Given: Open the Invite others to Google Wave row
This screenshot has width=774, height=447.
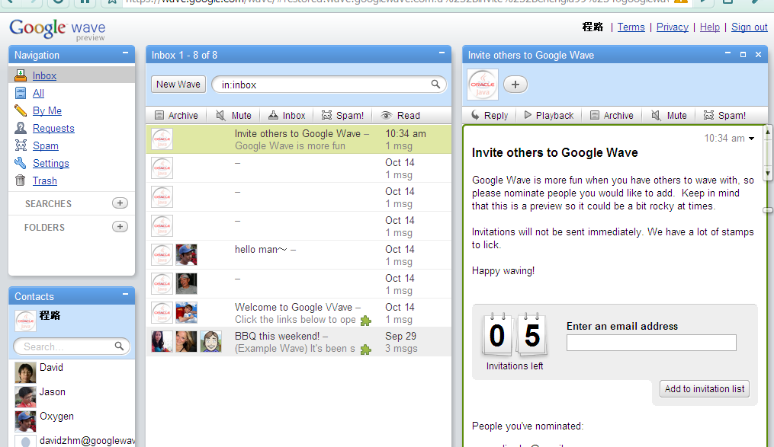Looking at the screenshot, I should [299, 139].
